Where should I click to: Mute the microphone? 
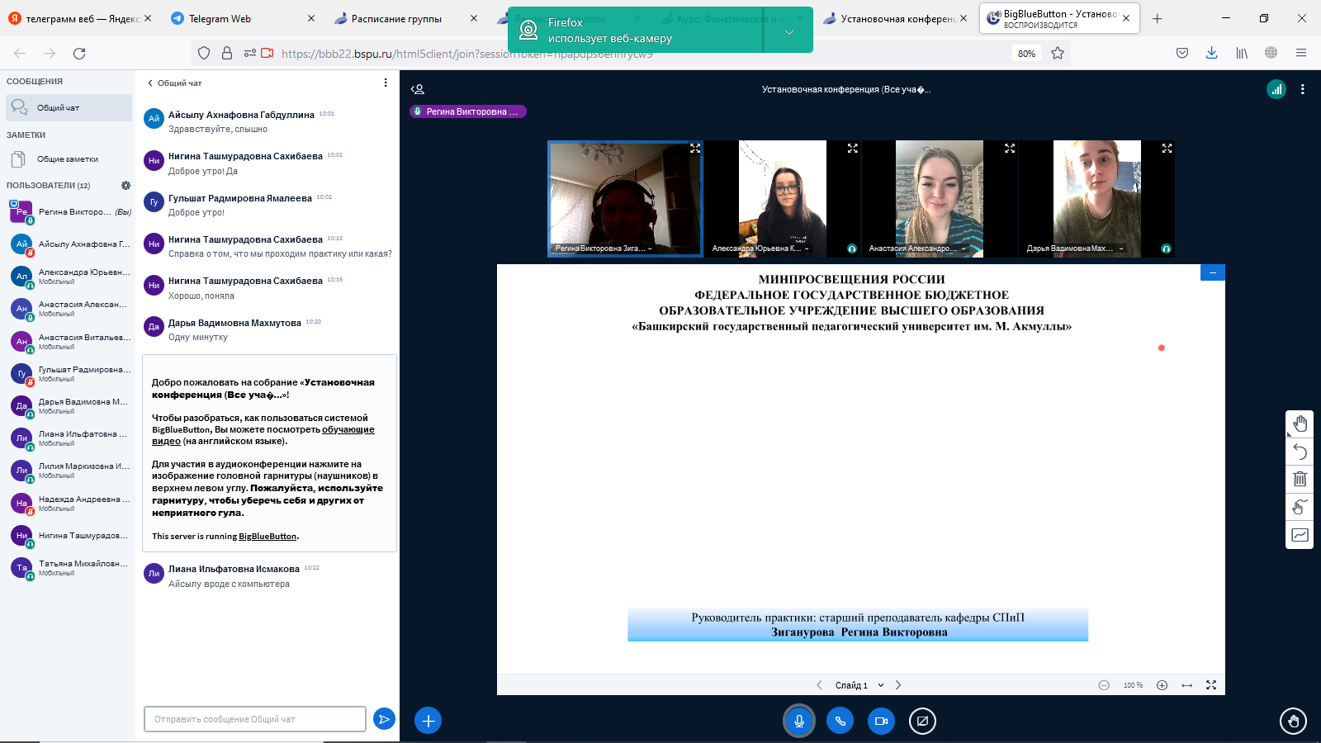click(798, 721)
